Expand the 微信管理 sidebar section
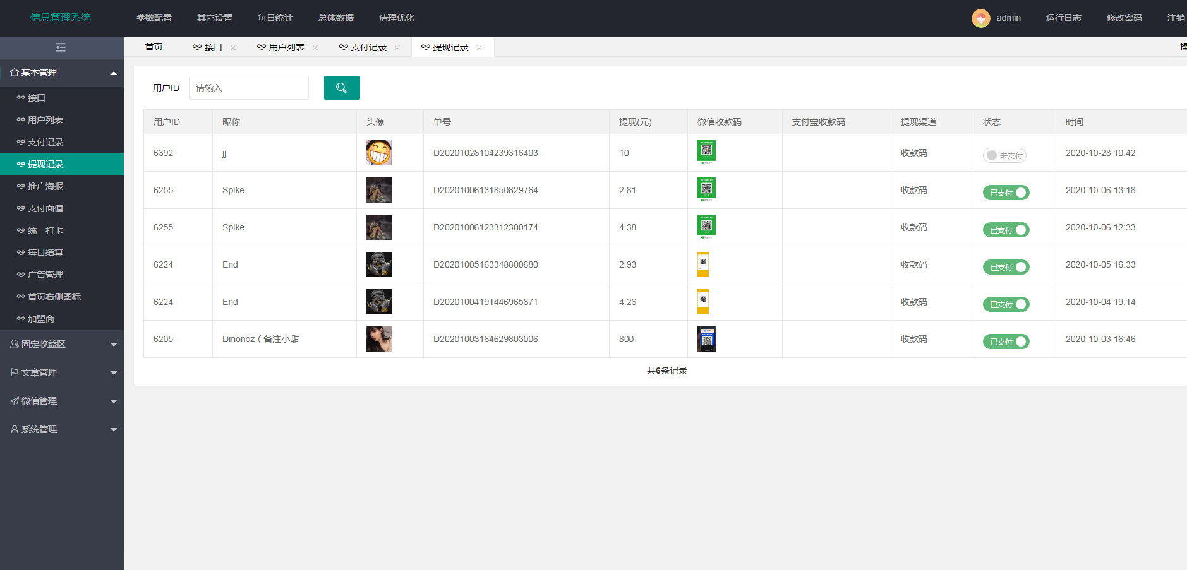The image size is (1187, 570). coord(62,401)
